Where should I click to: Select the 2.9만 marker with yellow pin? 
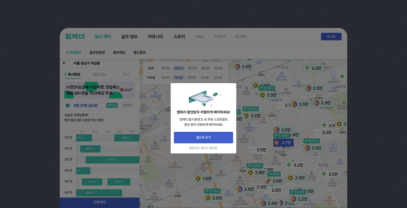point(257,172)
